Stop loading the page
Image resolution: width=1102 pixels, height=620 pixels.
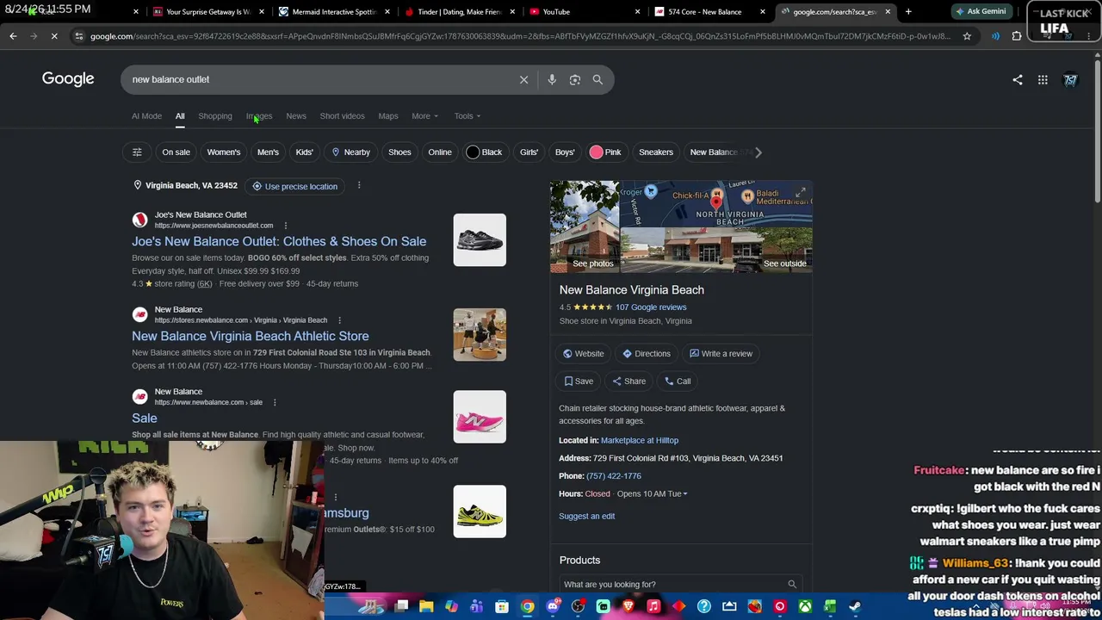pos(53,36)
